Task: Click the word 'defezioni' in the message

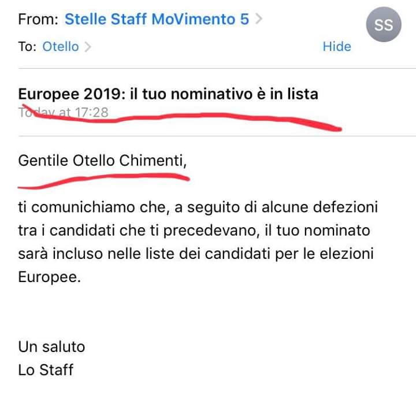Action: point(346,207)
